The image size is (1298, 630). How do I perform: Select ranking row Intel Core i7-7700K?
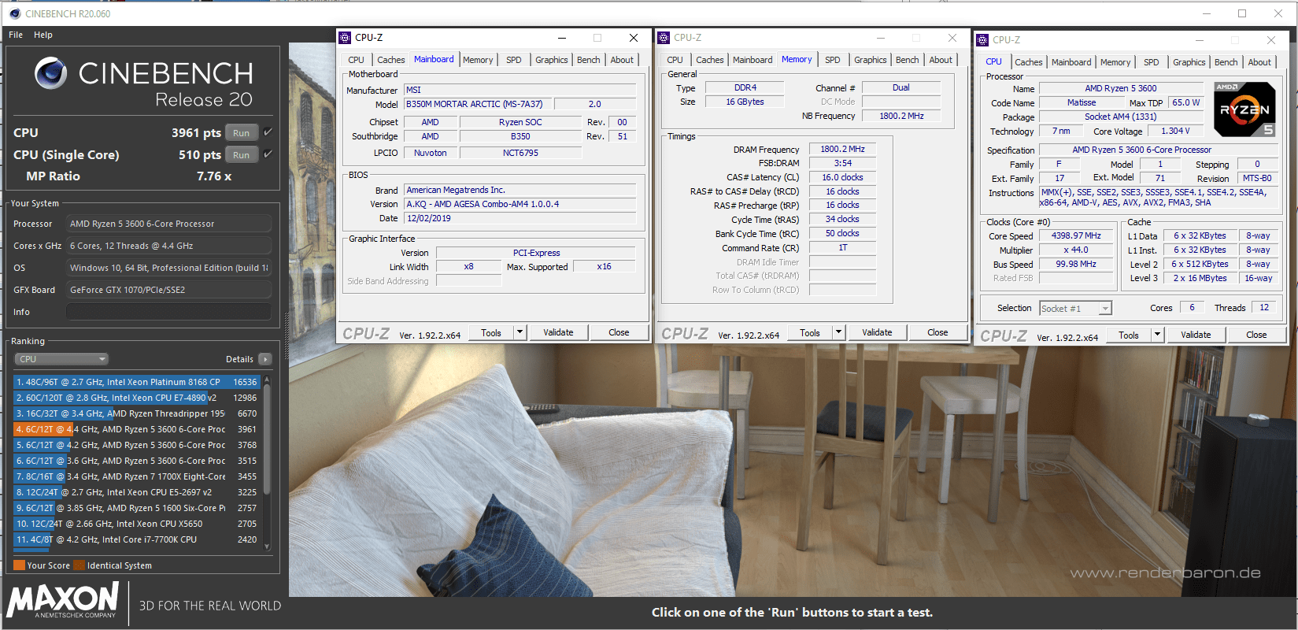(x=136, y=539)
